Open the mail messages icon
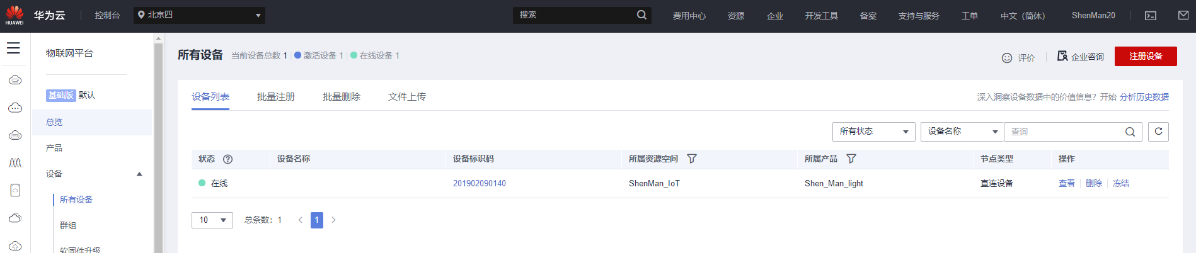The height and width of the screenshot is (253, 1196). [x=1183, y=15]
